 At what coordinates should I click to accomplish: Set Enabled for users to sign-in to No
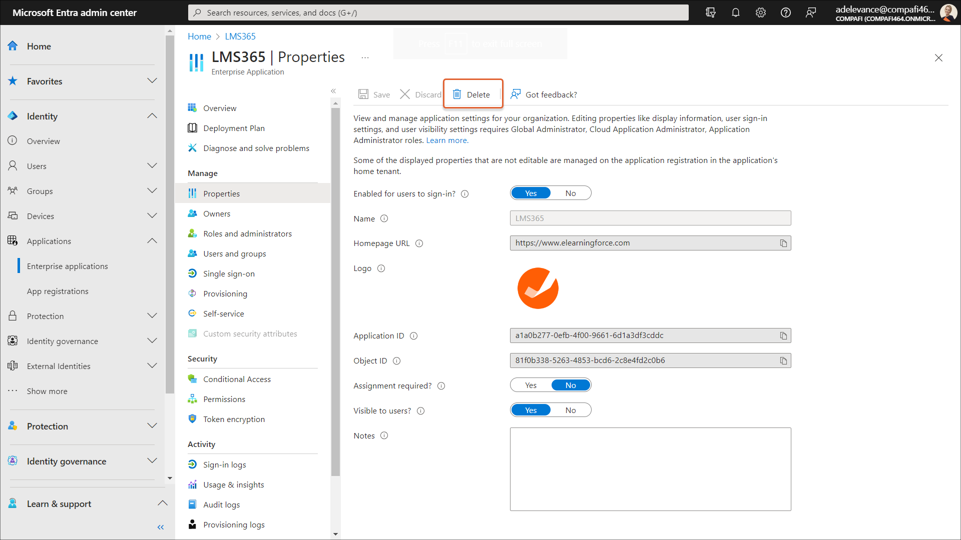pyautogui.click(x=570, y=193)
